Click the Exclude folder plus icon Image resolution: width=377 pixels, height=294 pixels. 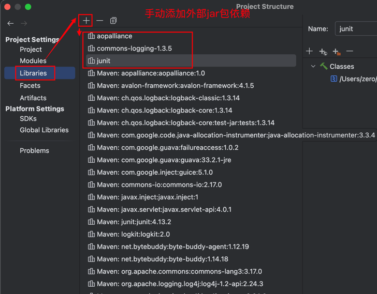pos(337,51)
